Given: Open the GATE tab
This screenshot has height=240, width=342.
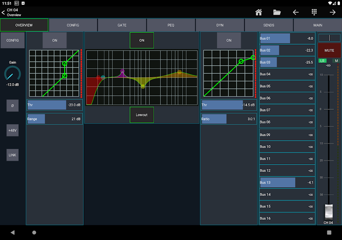Looking at the screenshot, I should coord(122,25).
